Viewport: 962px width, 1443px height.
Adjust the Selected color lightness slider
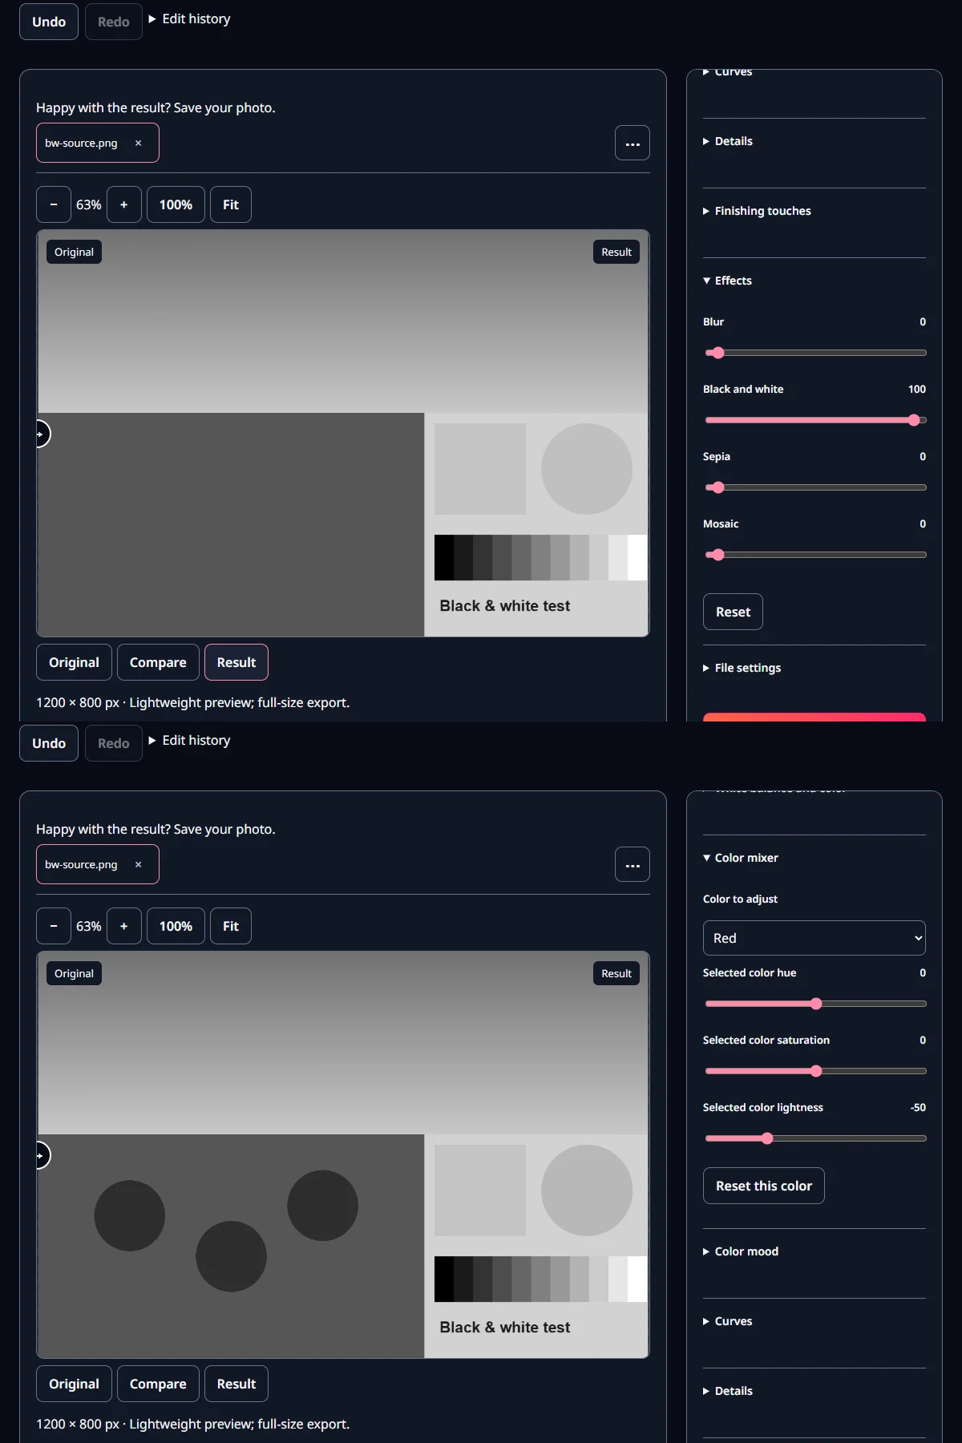pos(815,1138)
